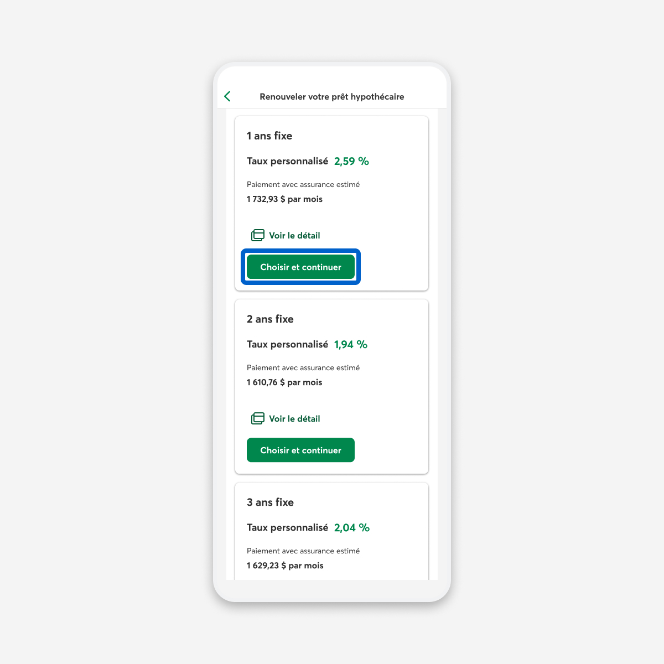Viewport: 664px width, 664px height.
Task: Click the 2,04 % personalized rate
Action: (x=352, y=527)
